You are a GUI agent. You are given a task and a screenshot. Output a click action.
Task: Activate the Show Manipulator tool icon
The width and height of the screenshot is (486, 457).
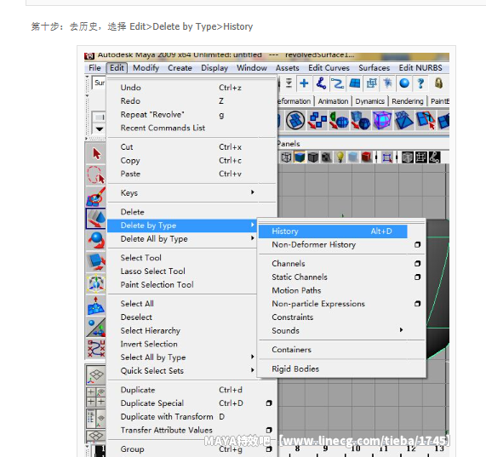(x=96, y=328)
